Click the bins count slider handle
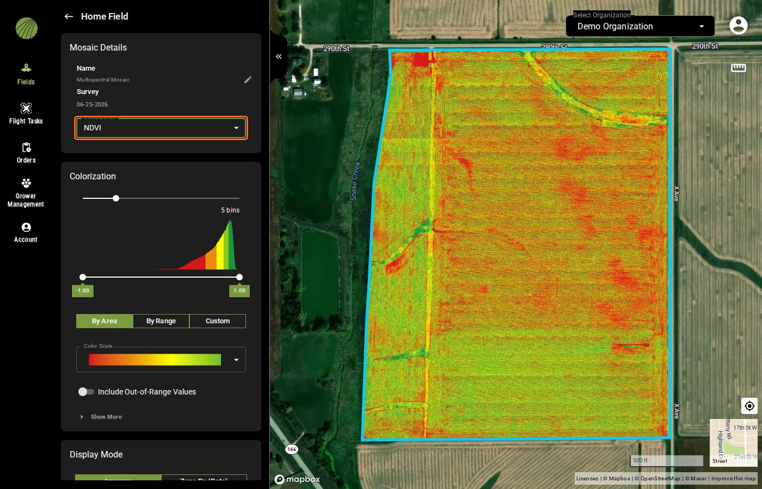This screenshot has width=762, height=489. tap(116, 198)
